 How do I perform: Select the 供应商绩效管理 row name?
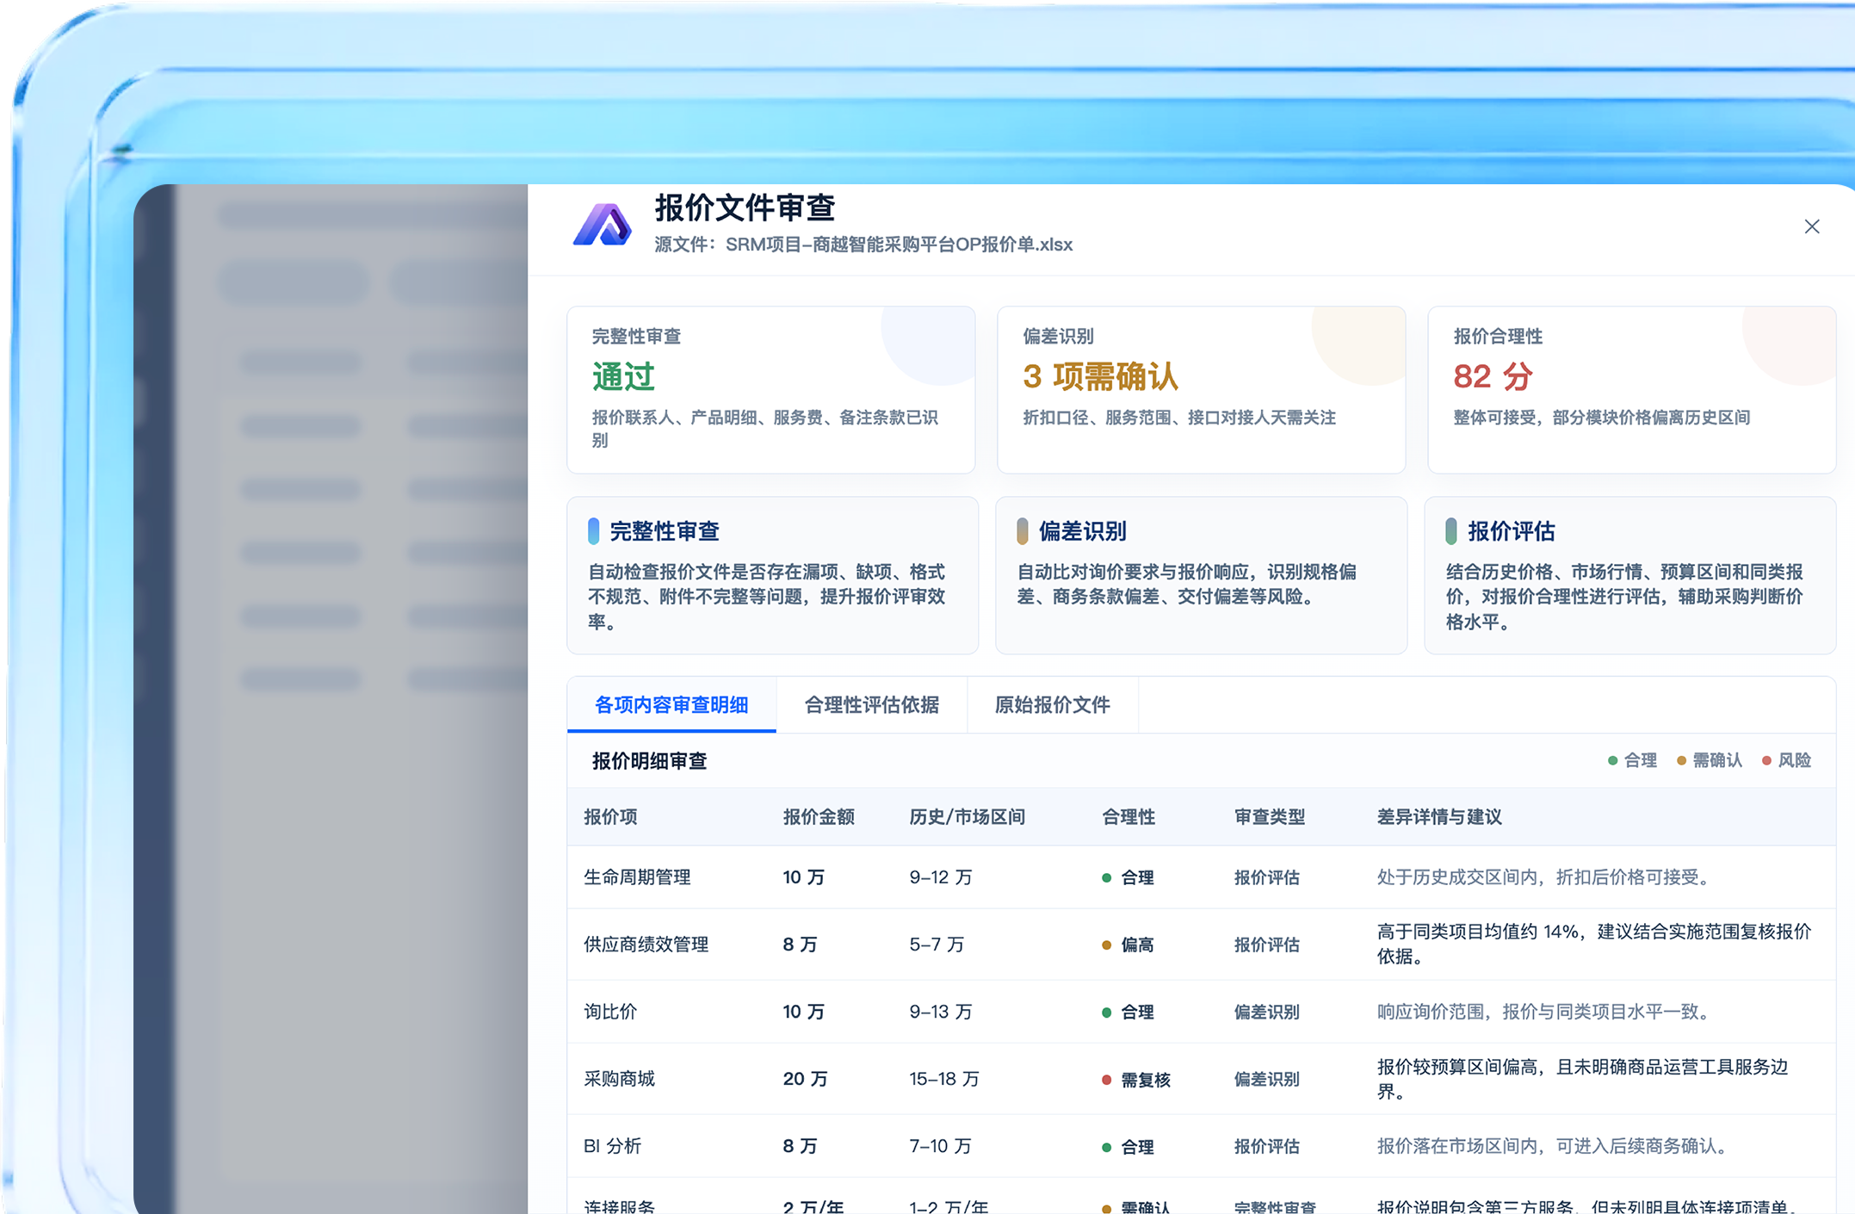[x=646, y=944]
